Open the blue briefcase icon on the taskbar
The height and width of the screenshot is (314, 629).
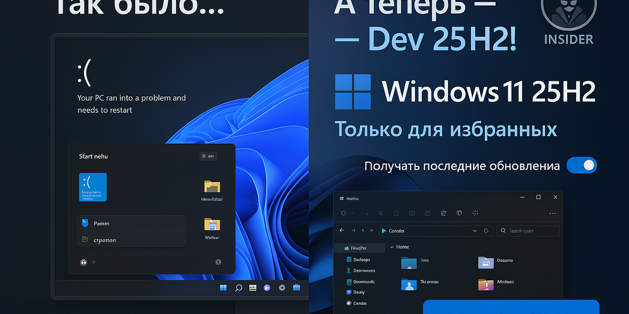(296, 287)
